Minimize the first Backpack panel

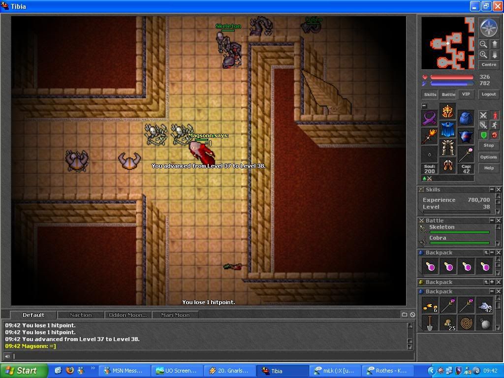point(492,252)
